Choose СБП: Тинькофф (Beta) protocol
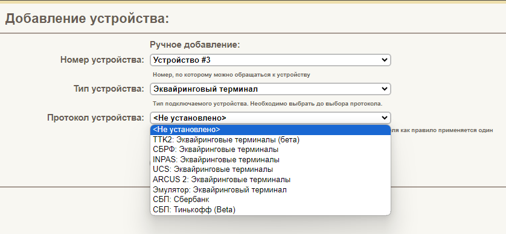This screenshot has height=234, width=506. [271, 210]
